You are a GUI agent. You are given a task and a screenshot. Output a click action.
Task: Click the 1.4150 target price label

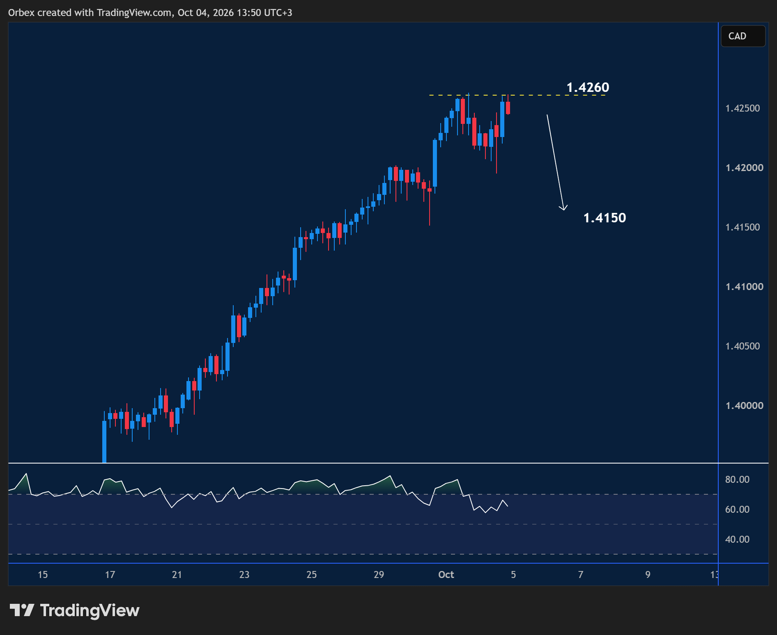point(605,218)
